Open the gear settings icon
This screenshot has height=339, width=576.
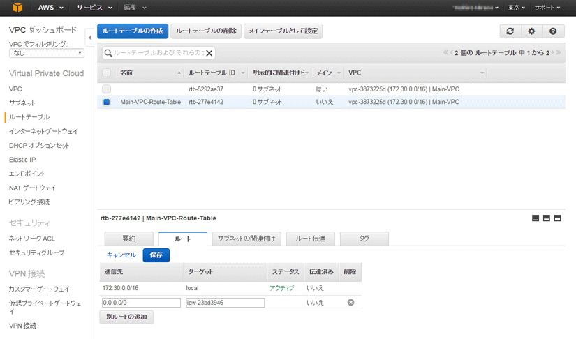531,31
